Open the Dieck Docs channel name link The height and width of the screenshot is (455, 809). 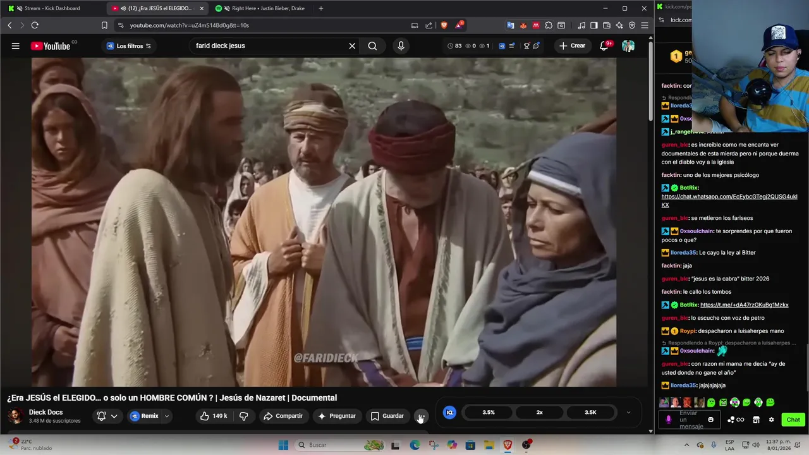(x=46, y=412)
